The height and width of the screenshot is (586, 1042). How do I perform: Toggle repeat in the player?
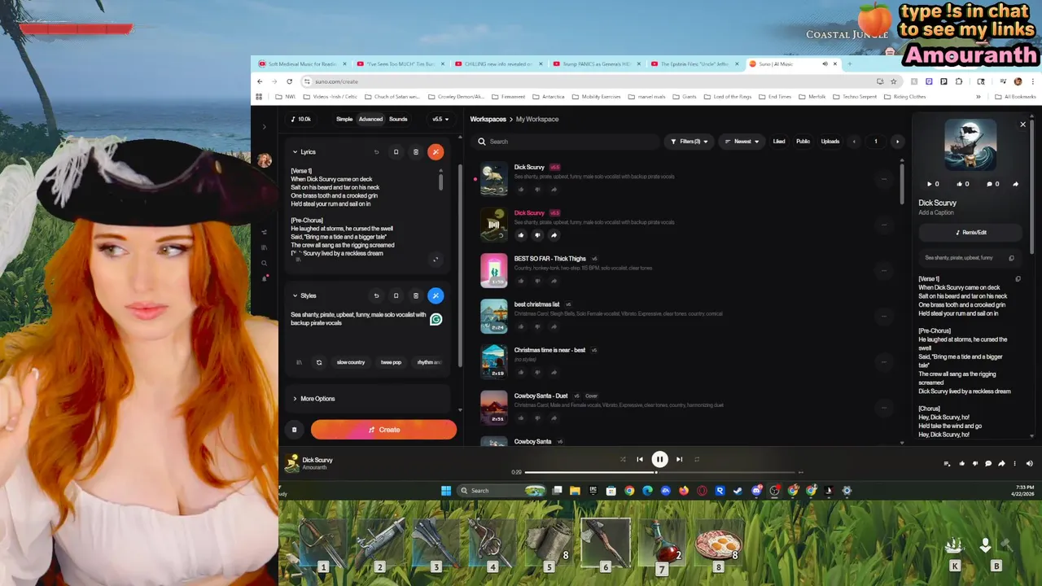pyautogui.click(x=697, y=459)
